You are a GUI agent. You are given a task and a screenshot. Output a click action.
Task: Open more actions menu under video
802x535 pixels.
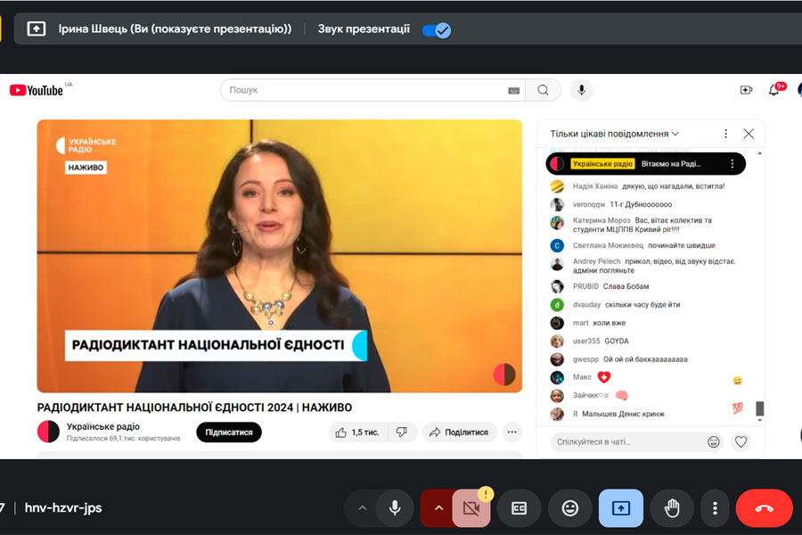(x=511, y=432)
